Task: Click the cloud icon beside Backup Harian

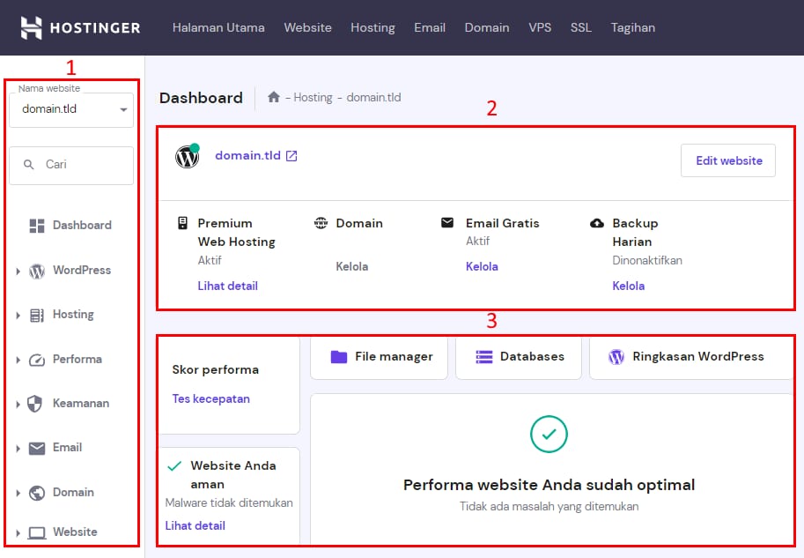Action: pos(597,223)
